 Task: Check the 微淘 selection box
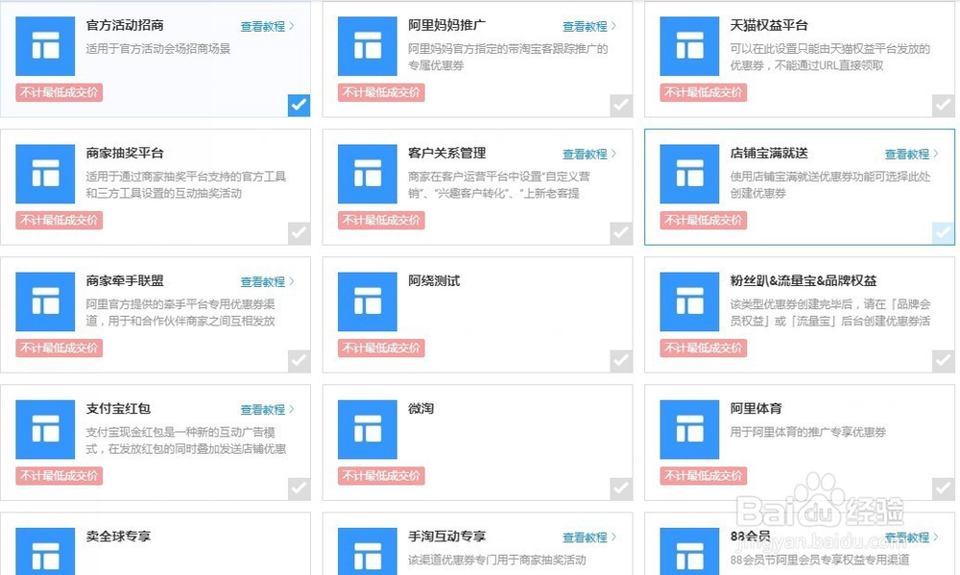pos(621,489)
